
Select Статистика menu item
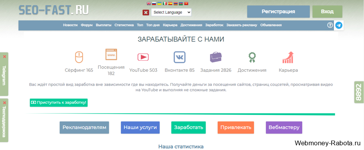(124, 25)
